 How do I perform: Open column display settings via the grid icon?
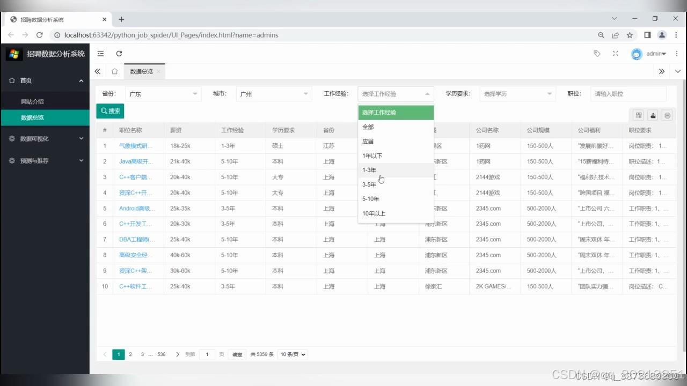click(x=639, y=115)
